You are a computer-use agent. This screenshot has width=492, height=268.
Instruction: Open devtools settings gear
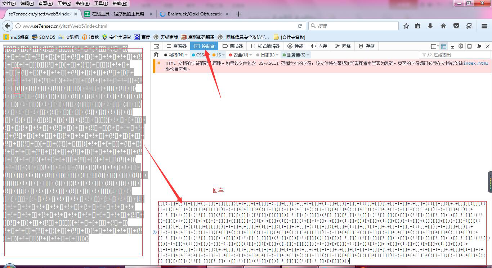(x=461, y=46)
